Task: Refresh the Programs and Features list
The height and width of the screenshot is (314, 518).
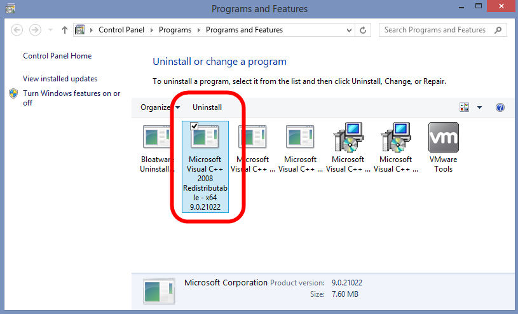Action: (363, 30)
